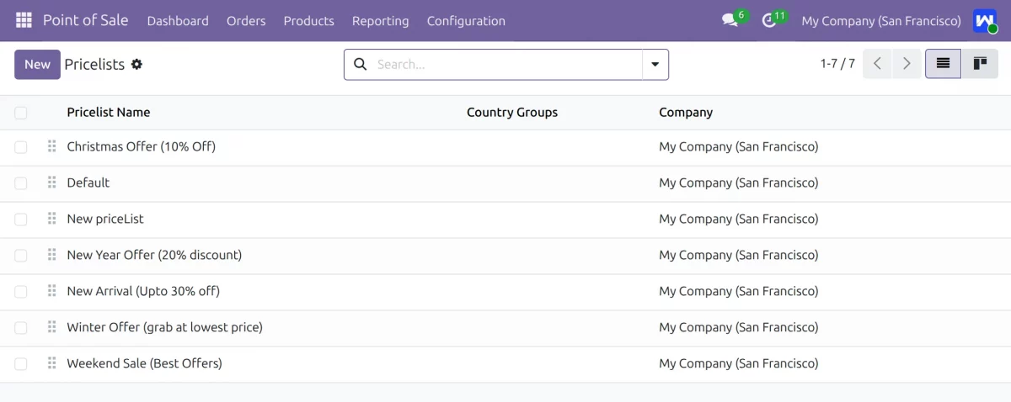This screenshot has height=402, width=1011.
Task: Click the Point of Sale app title
Action: pos(86,20)
